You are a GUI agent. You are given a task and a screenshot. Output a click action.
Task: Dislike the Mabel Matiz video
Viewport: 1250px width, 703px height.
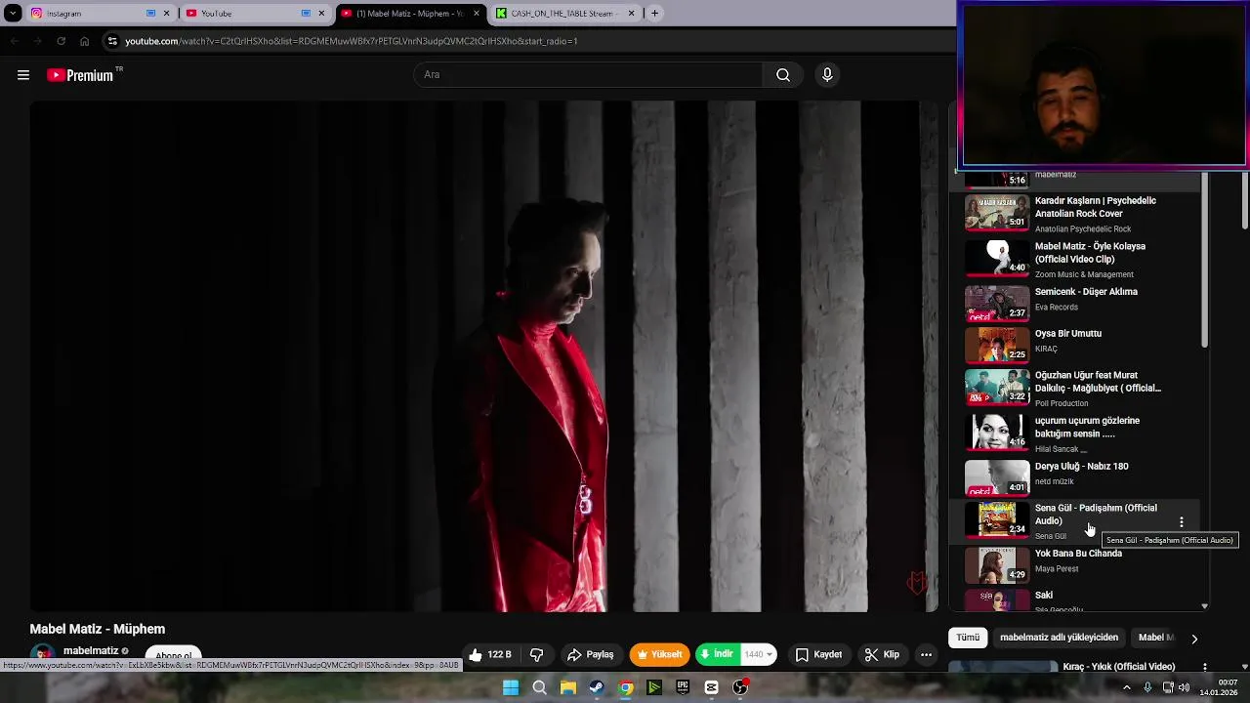pos(536,654)
